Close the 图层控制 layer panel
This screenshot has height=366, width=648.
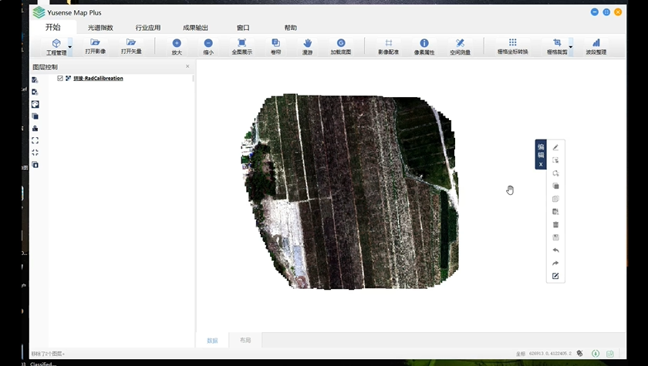pos(187,67)
